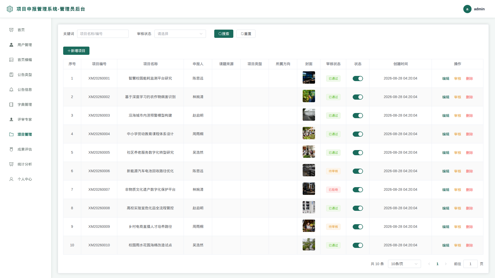Open the 审核状态 dropdown
The image size is (495, 278).
(x=180, y=34)
